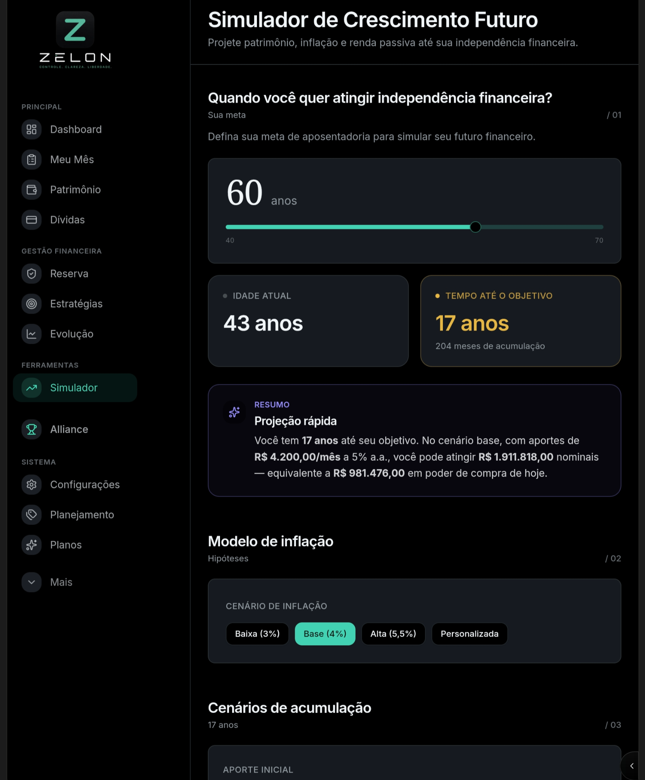
Task: Click the chevron beside Mais
Action: (31, 582)
